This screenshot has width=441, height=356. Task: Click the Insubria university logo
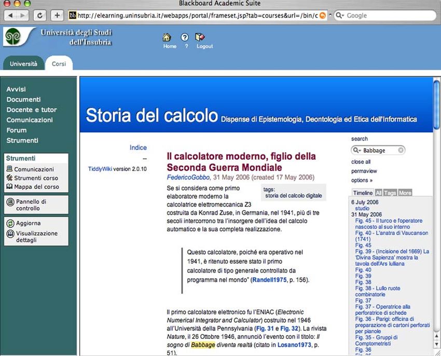tap(13, 36)
